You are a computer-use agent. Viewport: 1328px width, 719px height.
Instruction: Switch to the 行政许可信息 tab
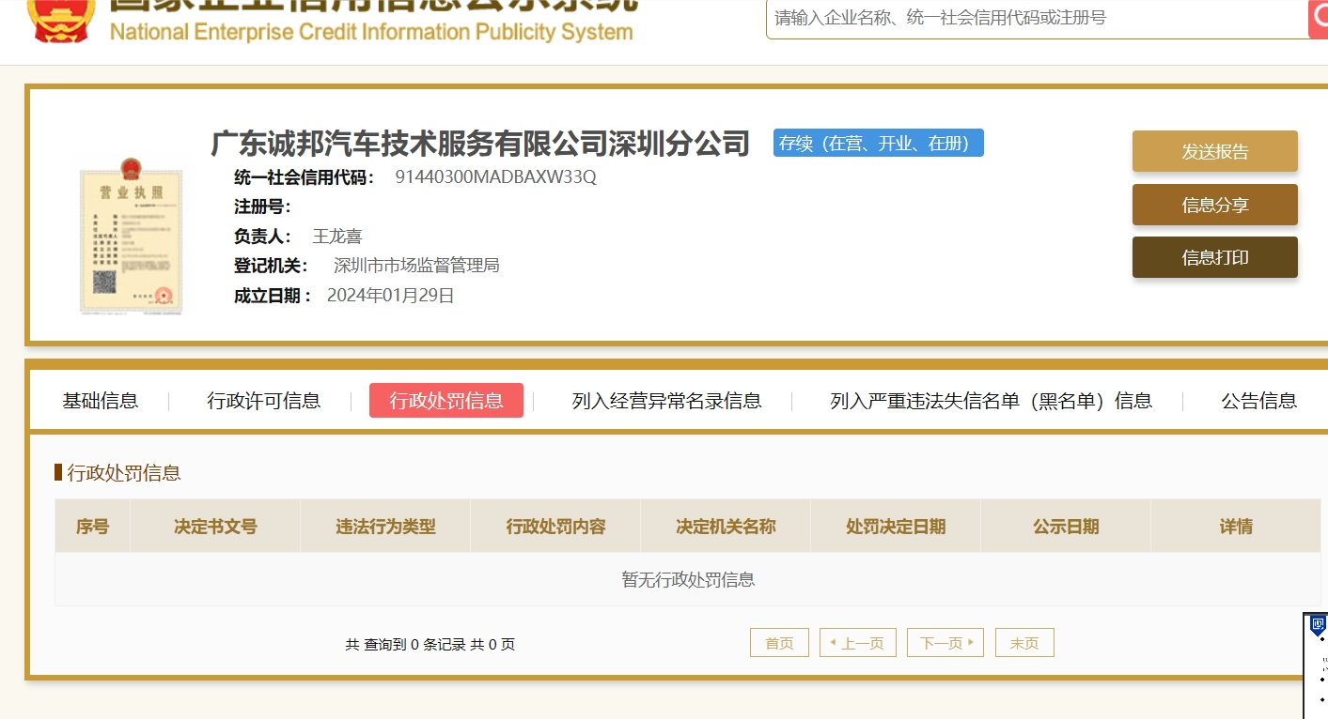pyautogui.click(x=264, y=401)
